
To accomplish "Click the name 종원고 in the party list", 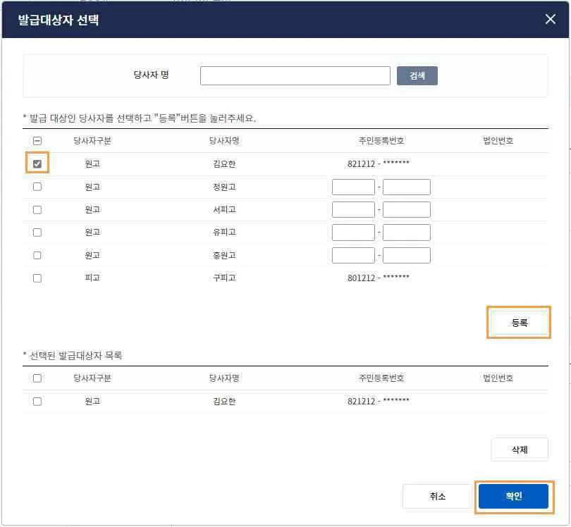I will point(224,255).
